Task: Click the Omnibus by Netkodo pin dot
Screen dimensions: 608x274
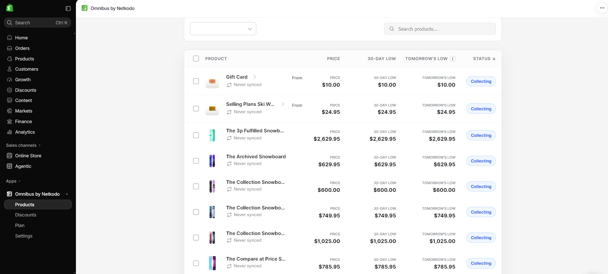Action: 67,194
